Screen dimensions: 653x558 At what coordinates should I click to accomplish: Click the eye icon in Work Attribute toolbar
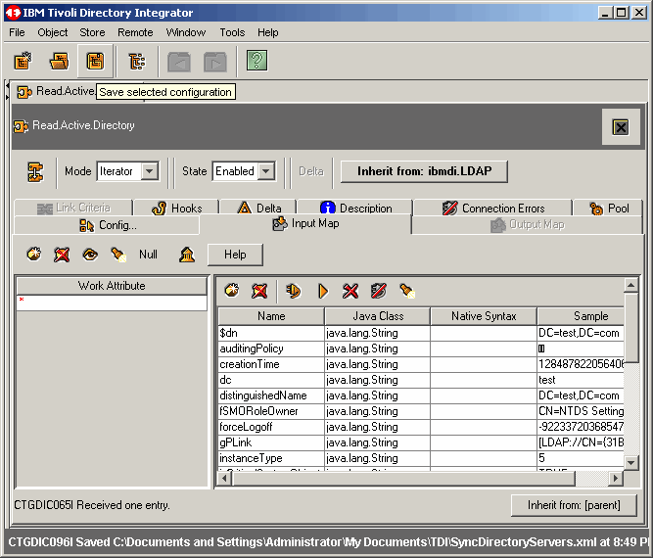pyautogui.click(x=90, y=255)
